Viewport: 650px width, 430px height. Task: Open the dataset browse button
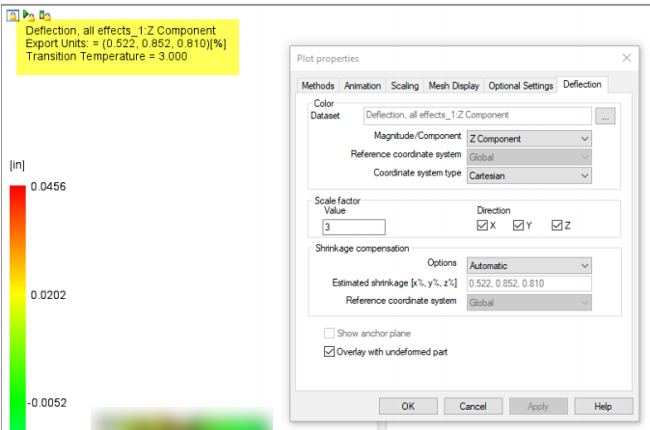[x=606, y=116]
